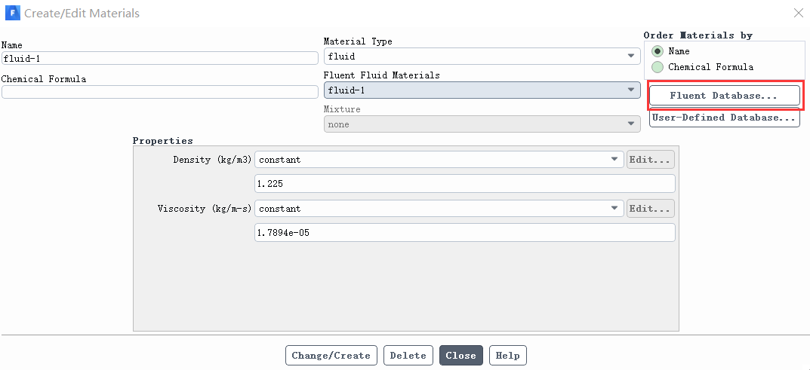Viewport: 810px width, 370px height.
Task: Close the Create/Edit Materials dialog with X
Action: point(798,14)
